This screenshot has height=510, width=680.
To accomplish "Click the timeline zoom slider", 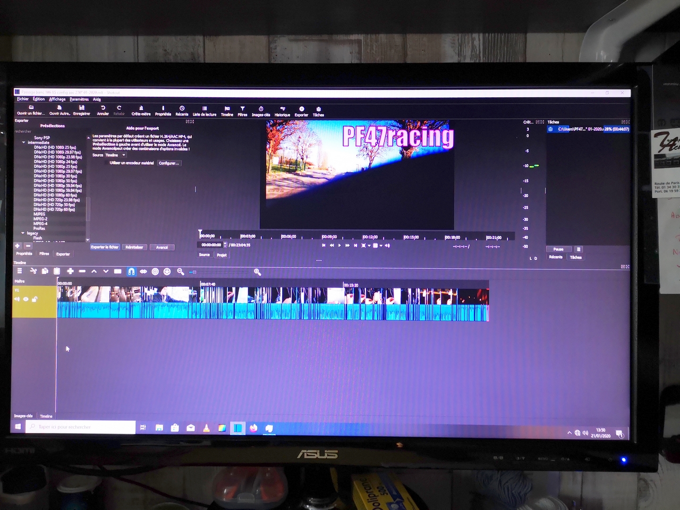I will [193, 272].
